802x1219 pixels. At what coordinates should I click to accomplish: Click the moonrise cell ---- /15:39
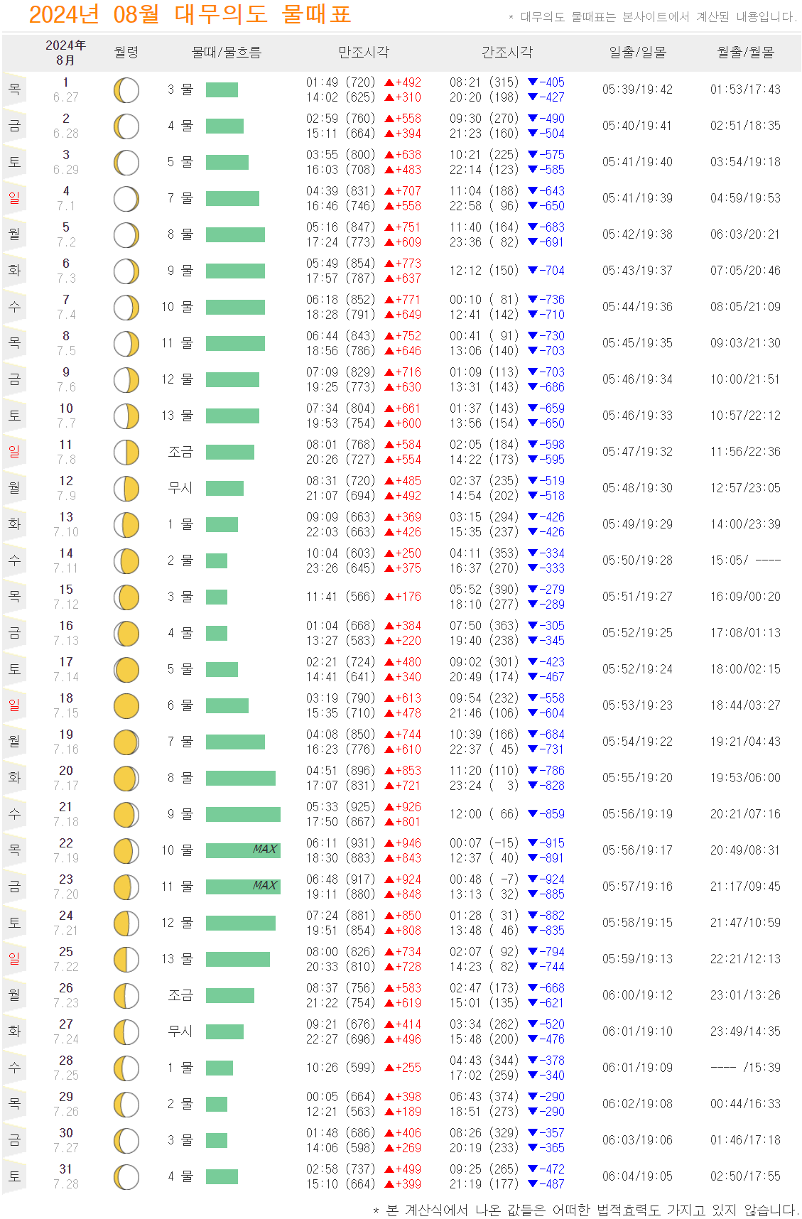pyautogui.click(x=745, y=1068)
